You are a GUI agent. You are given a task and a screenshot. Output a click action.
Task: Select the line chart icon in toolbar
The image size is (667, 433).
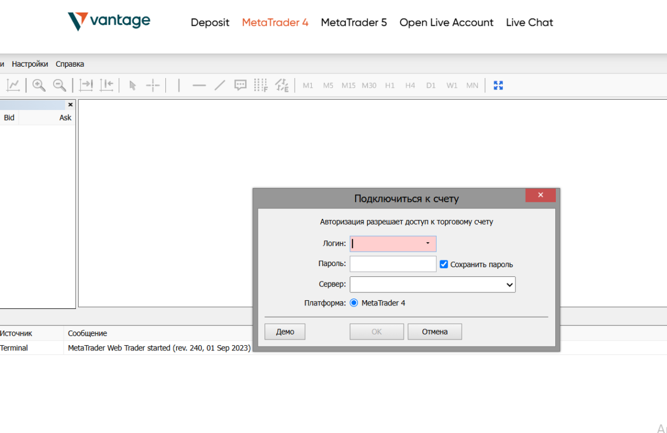click(13, 85)
